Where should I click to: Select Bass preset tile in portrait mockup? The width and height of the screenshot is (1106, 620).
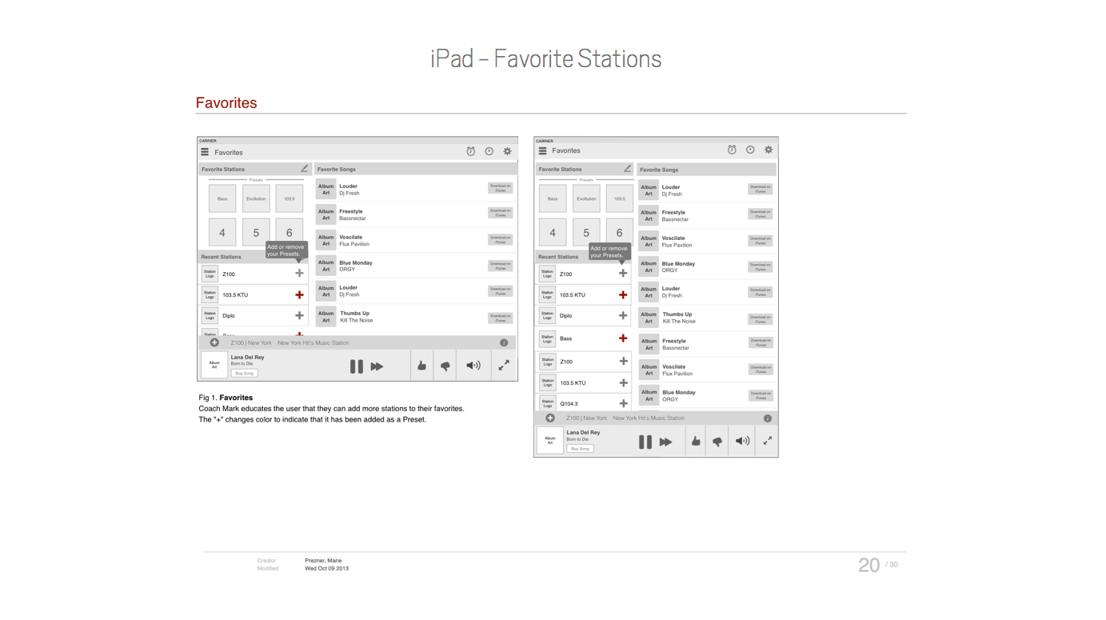coord(553,198)
